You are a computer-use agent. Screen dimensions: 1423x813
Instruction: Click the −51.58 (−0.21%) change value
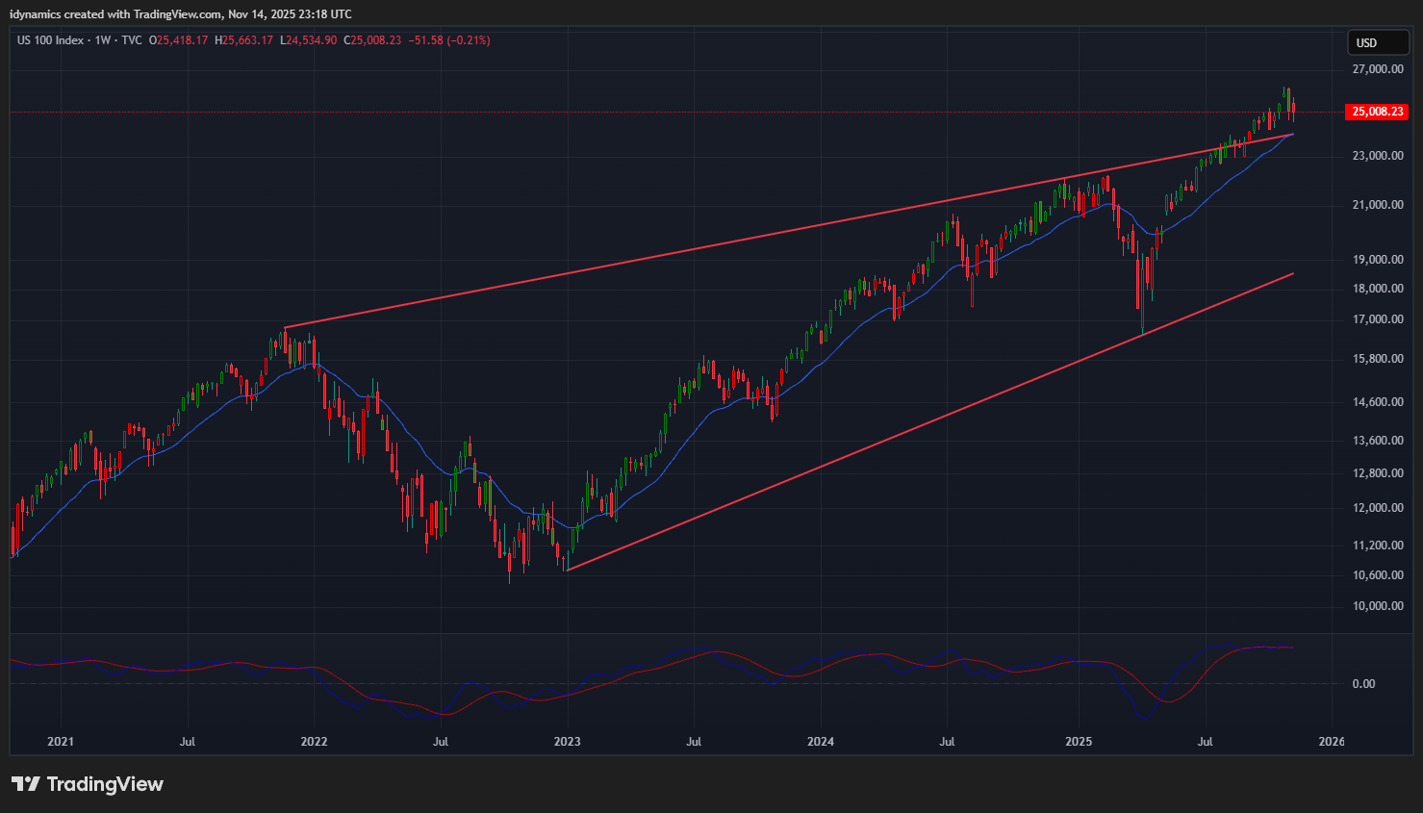(x=449, y=40)
